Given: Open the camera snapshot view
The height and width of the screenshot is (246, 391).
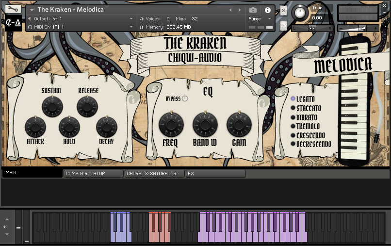Looking at the screenshot, I should point(253,10).
